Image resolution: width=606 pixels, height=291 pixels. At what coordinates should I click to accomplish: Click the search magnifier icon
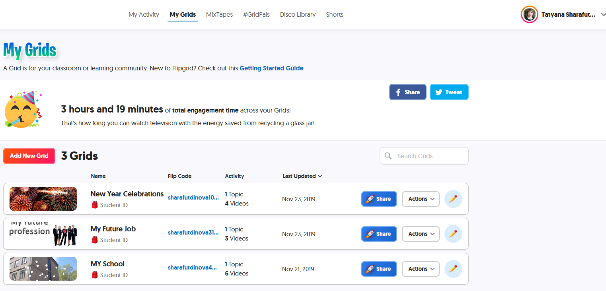click(388, 156)
